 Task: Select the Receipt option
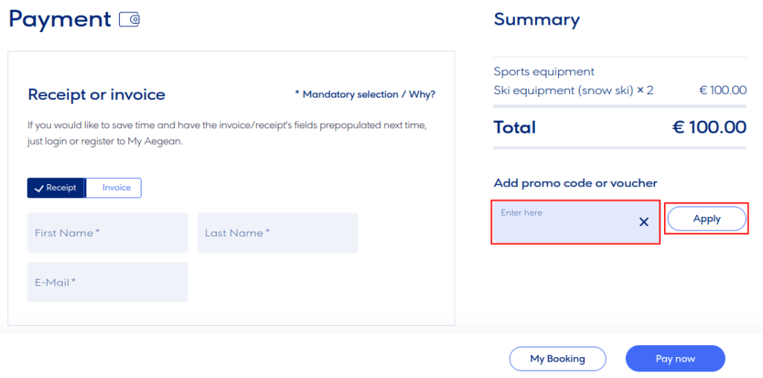coord(56,188)
